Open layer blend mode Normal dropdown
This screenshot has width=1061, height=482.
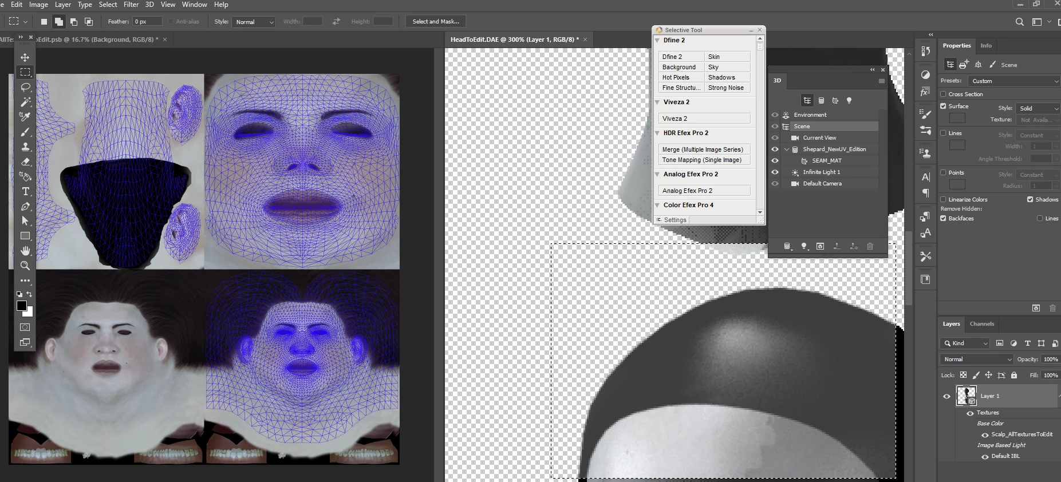coord(977,359)
